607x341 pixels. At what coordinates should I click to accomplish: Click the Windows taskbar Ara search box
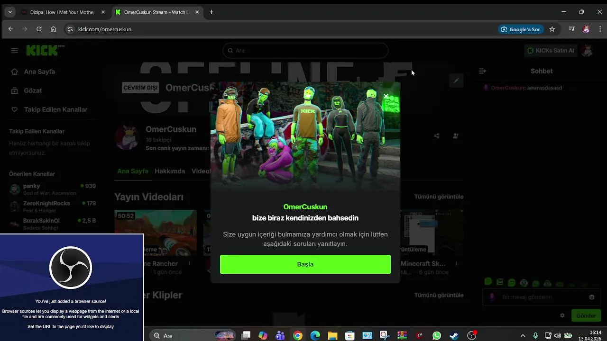point(193,335)
